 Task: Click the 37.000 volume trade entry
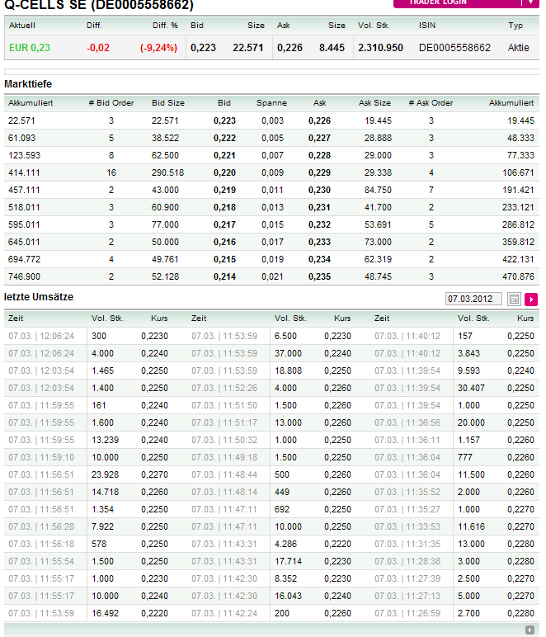[x=287, y=353]
